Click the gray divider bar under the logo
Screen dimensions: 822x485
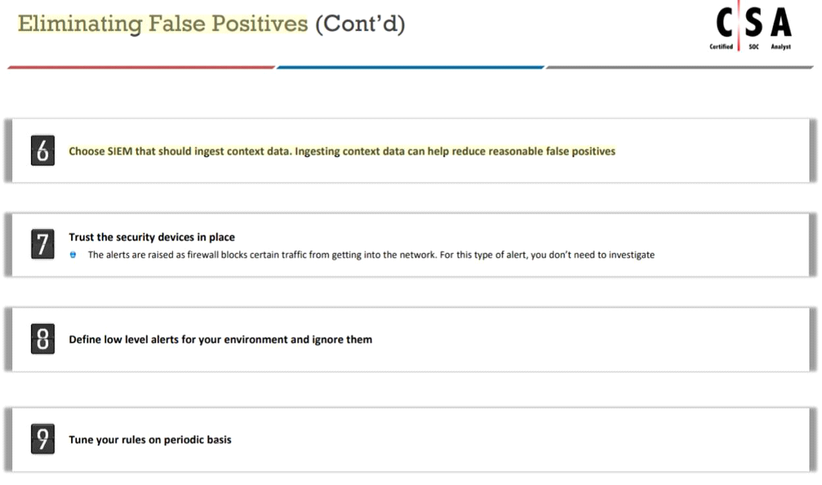click(x=680, y=67)
